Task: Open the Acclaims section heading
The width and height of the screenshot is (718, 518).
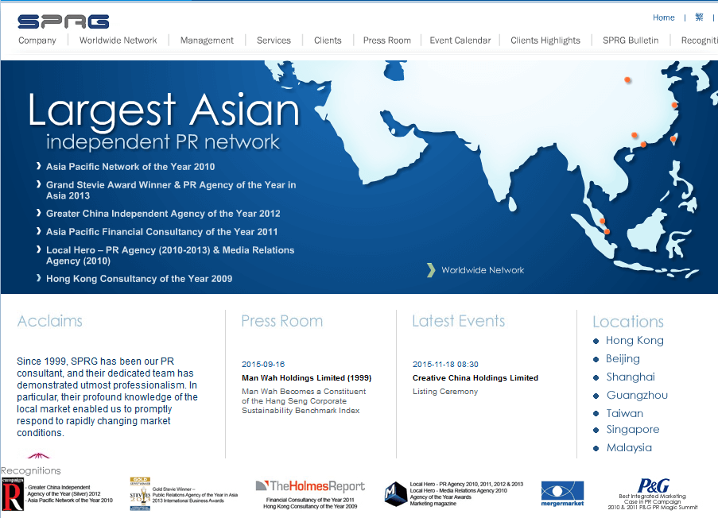Action: (50, 321)
